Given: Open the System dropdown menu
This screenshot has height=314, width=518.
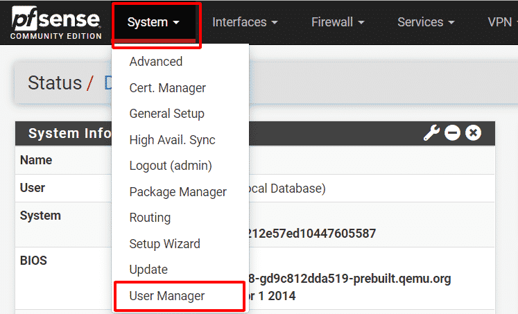Looking at the screenshot, I should [x=154, y=22].
